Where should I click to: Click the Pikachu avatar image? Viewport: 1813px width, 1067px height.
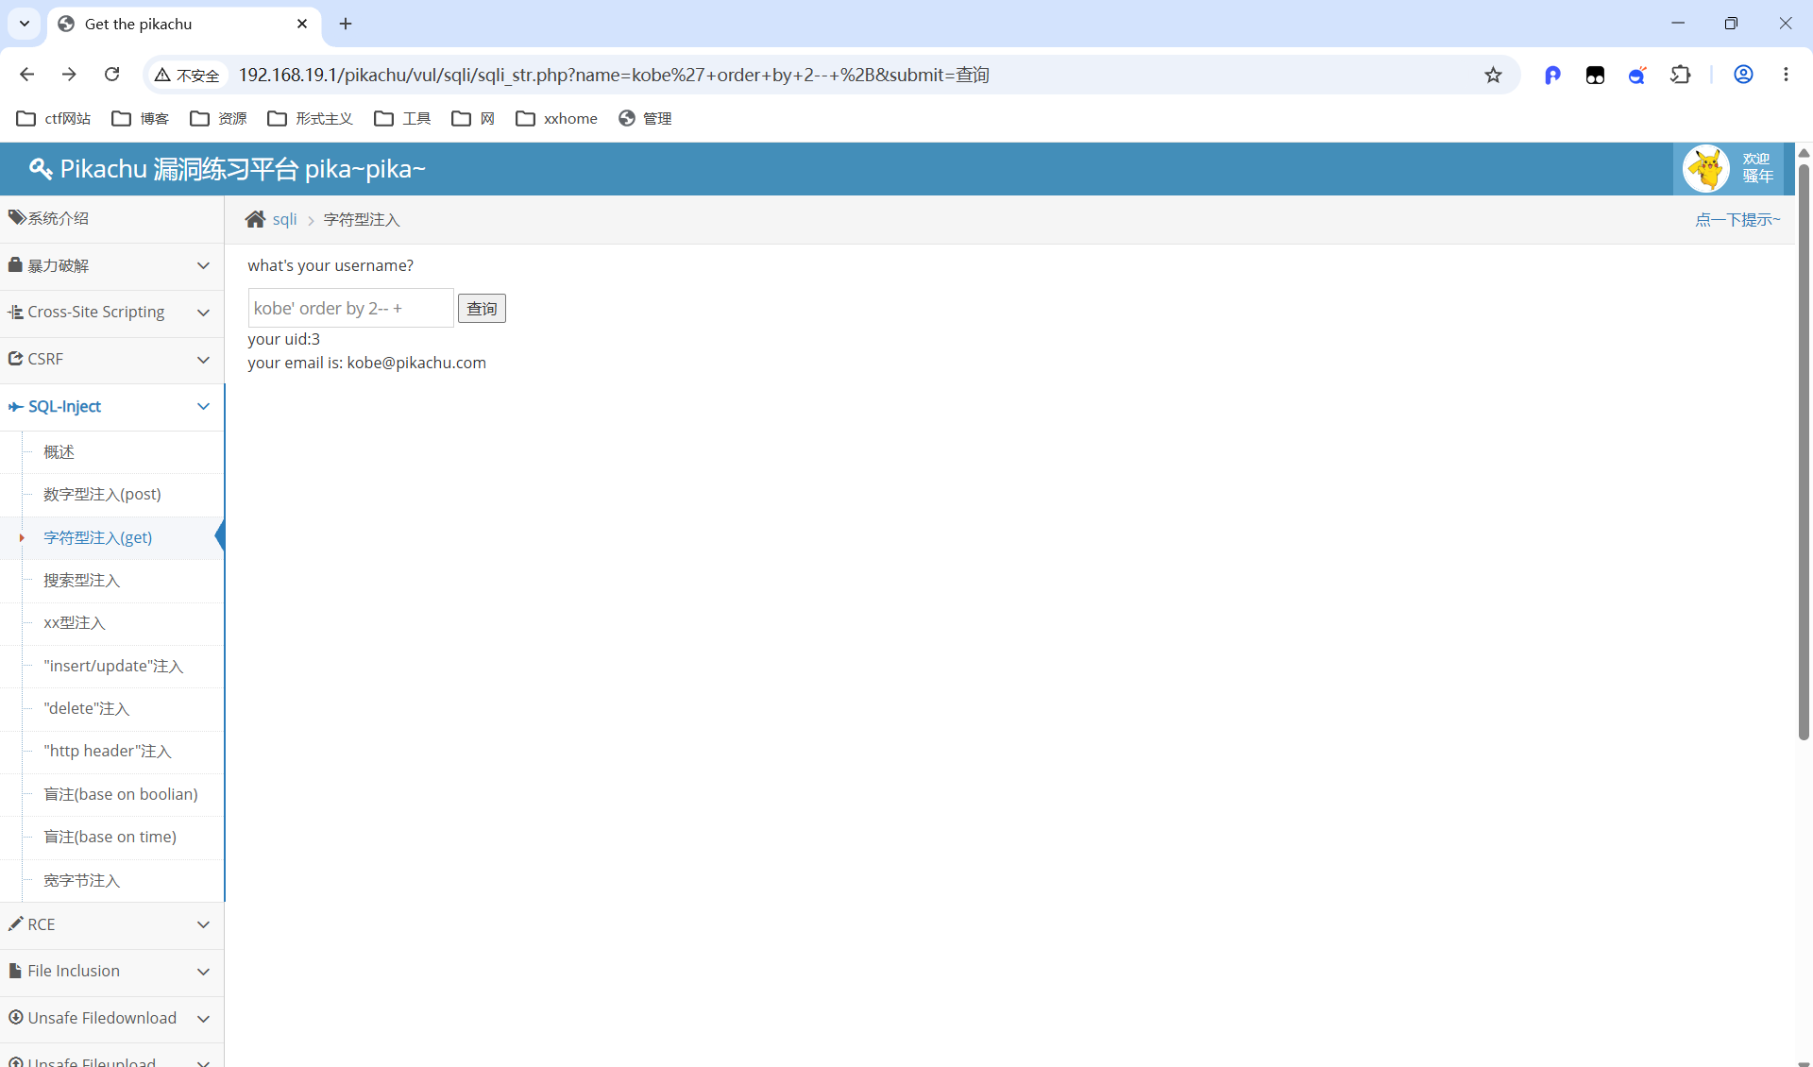coord(1706,169)
